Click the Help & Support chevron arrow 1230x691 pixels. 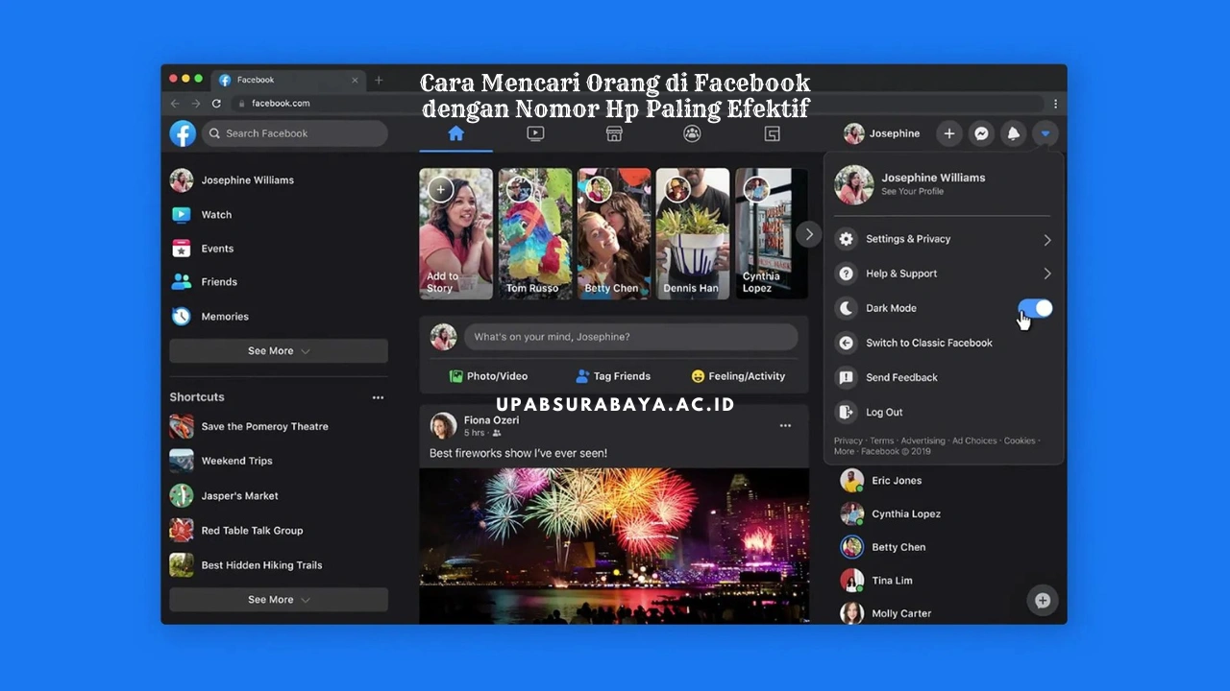pos(1046,274)
